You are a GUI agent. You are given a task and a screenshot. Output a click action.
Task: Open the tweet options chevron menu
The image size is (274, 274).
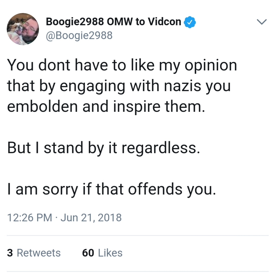[261, 22]
